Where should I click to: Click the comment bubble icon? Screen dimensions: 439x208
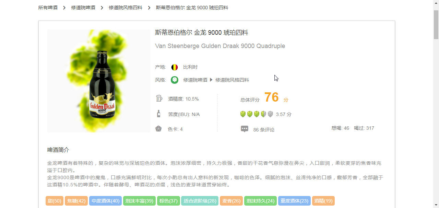click(x=245, y=129)
